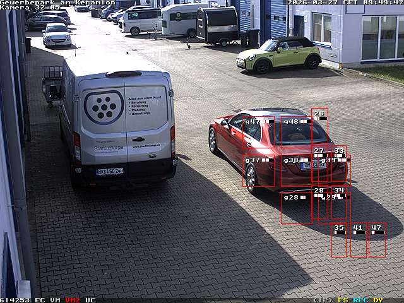404x303 pixels.
Task: Click the detection region labeled 35
Action: 339,240
